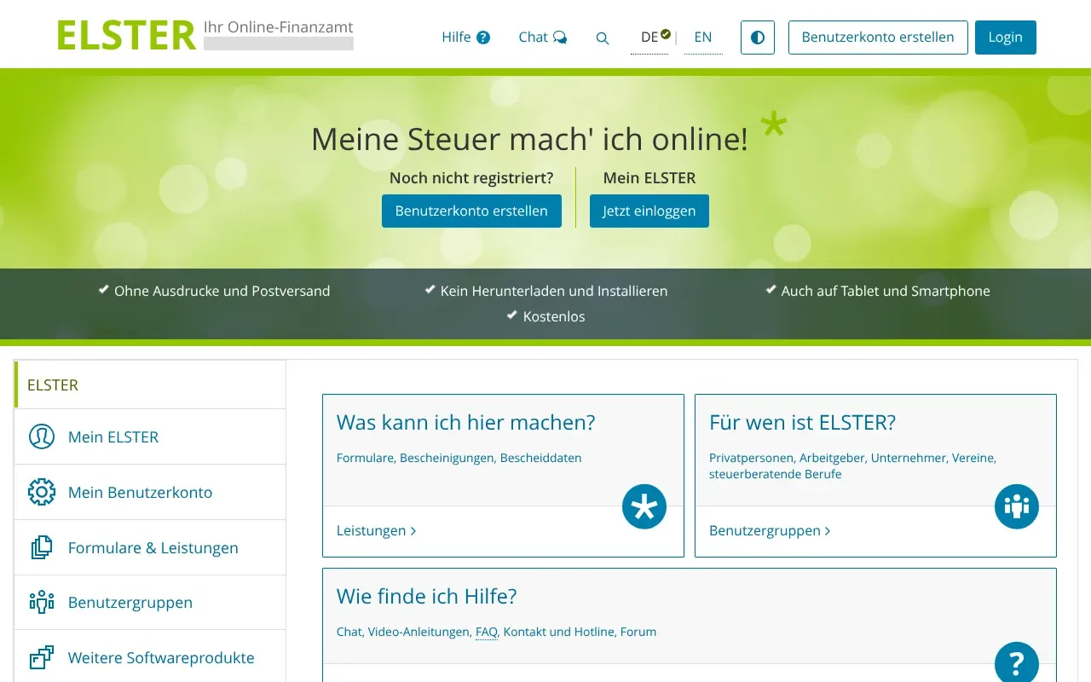Click the icon next to Weitere Softwareprodukte

coord(42,657)
